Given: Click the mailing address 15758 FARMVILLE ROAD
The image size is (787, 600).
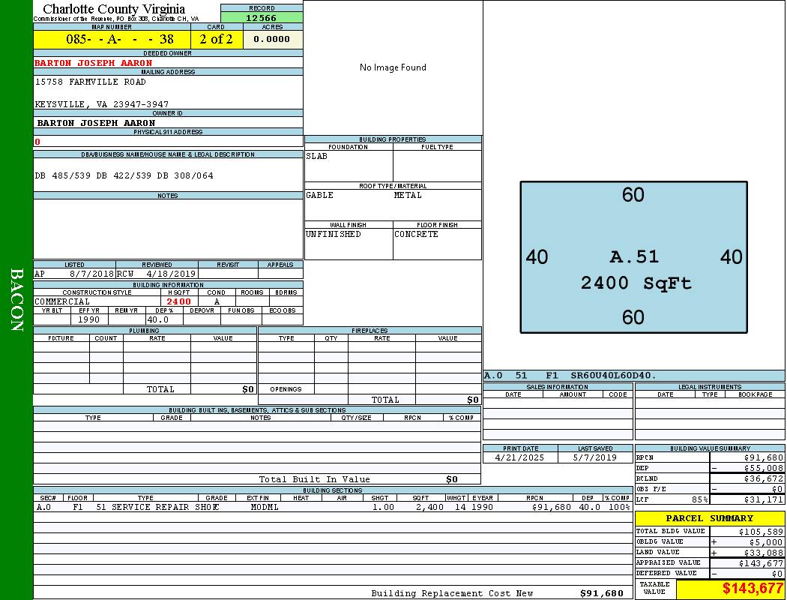Looking at the screenshot, I should [x=91, y=82].
